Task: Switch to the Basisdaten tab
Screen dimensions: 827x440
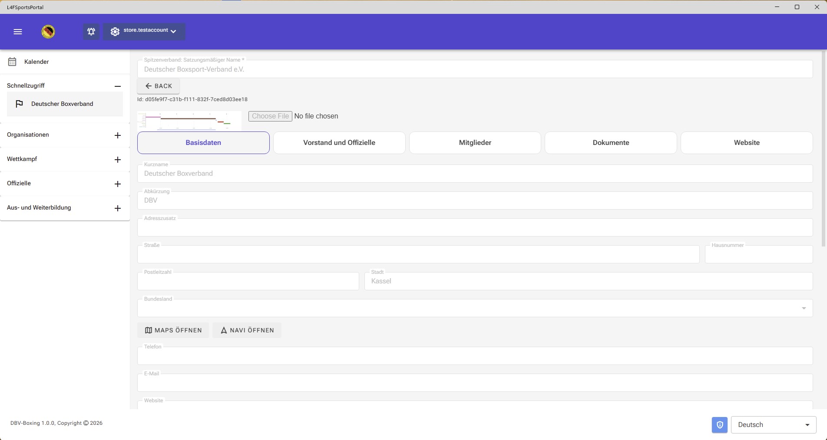Action: point(203,142)
